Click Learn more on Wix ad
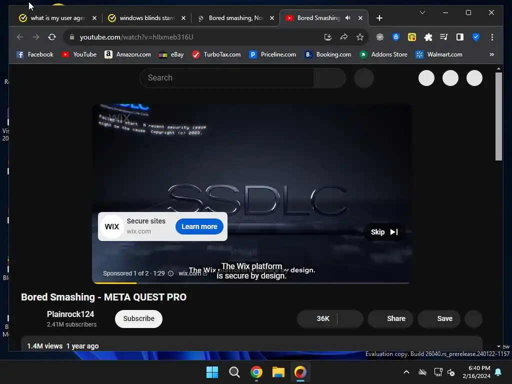This screenshot has width=512, height=384. (199, 226)
